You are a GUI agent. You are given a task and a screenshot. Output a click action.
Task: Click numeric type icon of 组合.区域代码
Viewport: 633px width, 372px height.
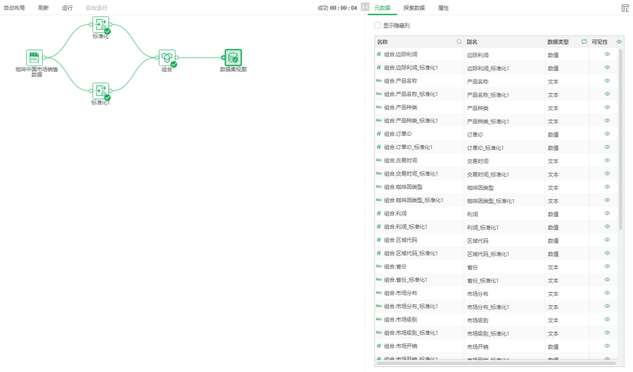(x=378, y=240)
